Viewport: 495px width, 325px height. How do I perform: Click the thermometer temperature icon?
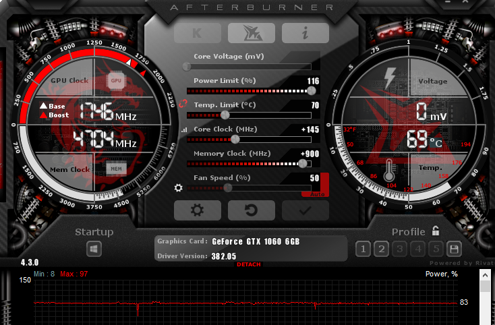click(x=389, y=170)
